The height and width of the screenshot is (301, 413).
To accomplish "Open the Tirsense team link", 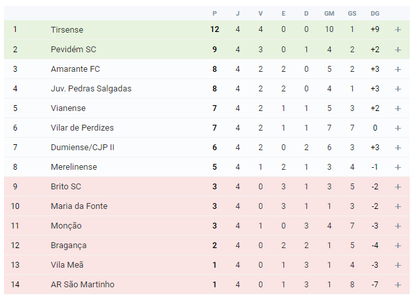I will pos(67,29).
